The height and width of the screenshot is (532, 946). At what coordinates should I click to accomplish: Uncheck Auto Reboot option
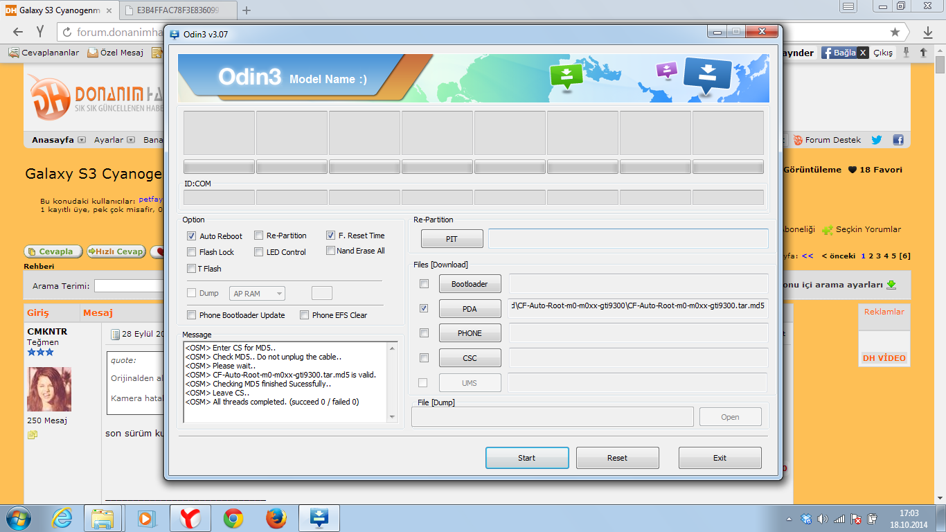coord(192,236)
